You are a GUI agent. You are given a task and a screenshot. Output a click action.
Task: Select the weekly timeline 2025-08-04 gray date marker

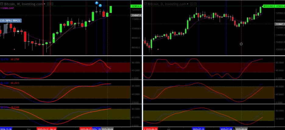point(107,129)
